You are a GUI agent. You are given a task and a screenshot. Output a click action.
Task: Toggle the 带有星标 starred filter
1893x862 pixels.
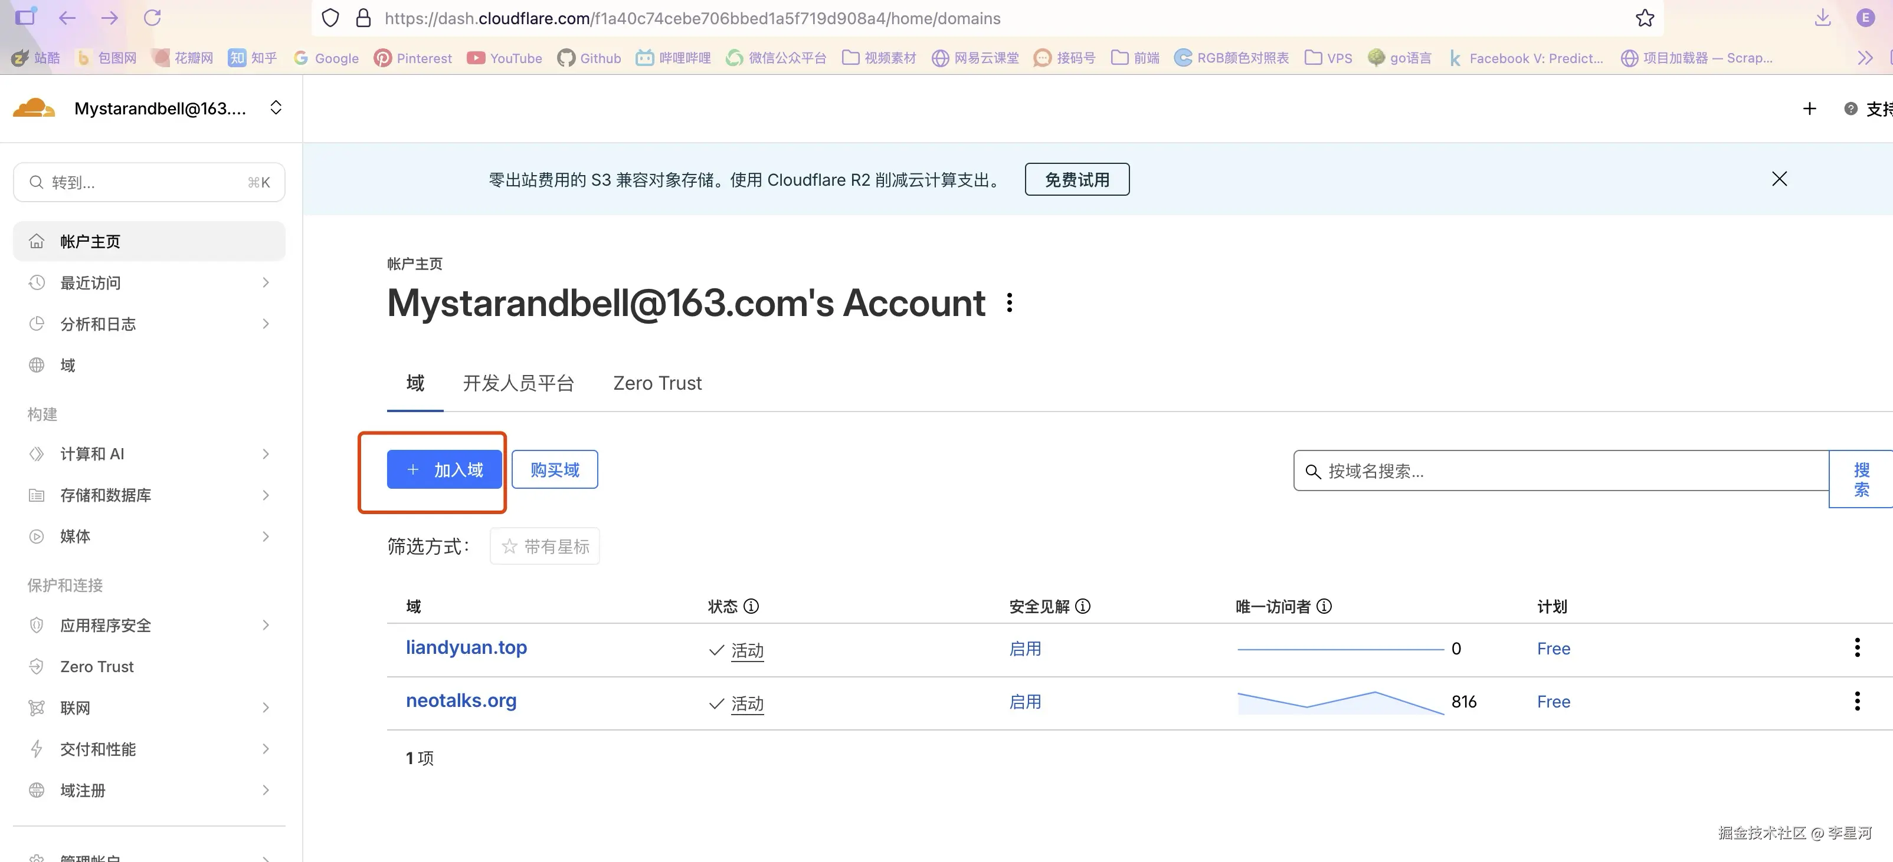[x=545, y=547]
